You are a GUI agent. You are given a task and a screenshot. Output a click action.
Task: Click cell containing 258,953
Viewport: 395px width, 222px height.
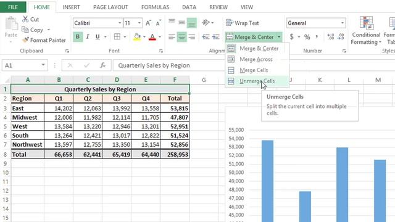point(175,154)
